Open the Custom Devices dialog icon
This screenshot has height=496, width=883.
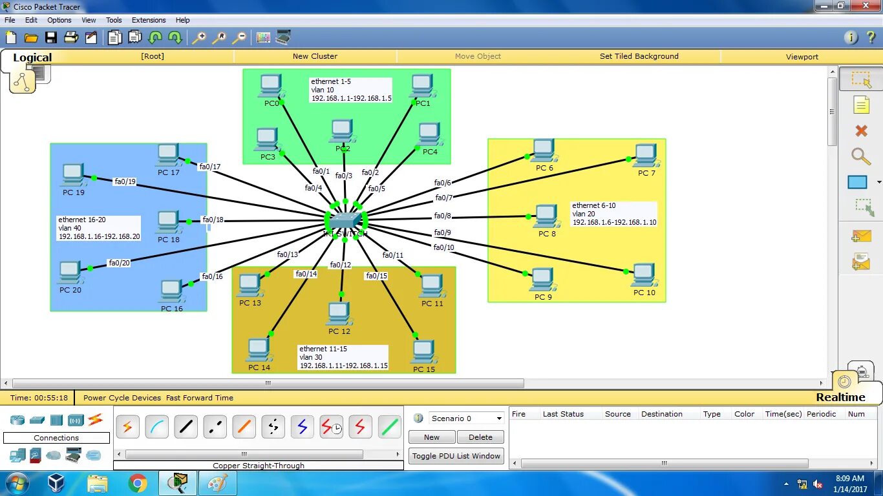click(x=283, y=37)
